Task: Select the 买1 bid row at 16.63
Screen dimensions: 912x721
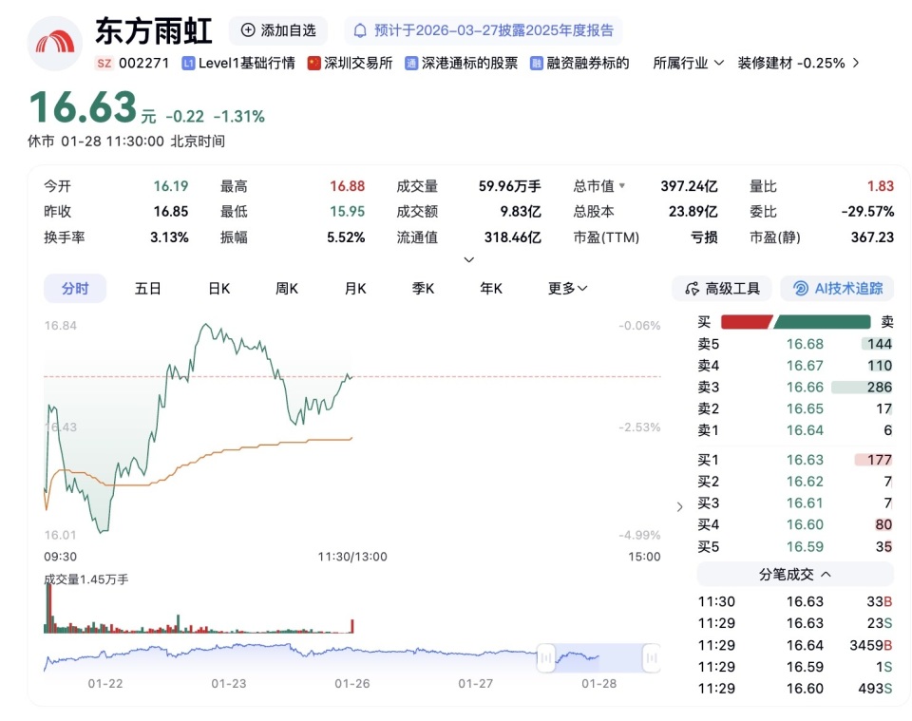Action: (794, 459)
